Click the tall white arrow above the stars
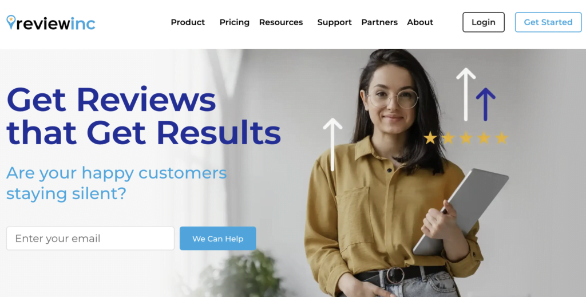The image size is (586, 297). 466,94
